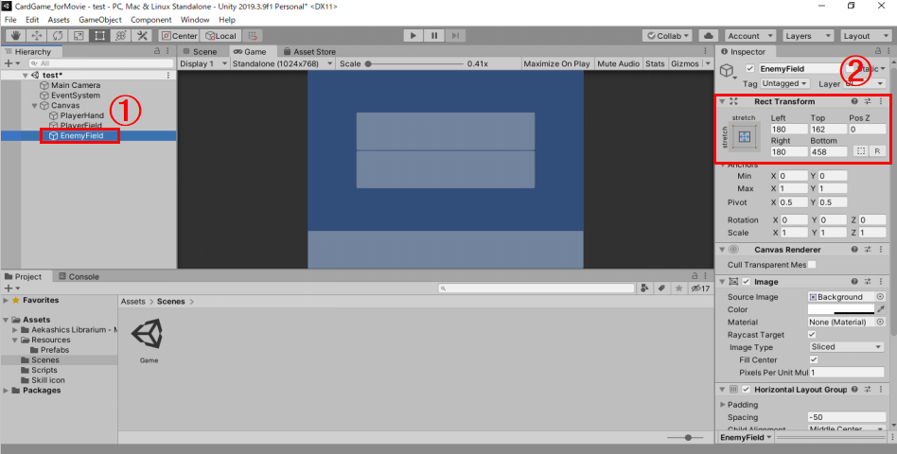This screenshot has width=897, height=454.
Task: Disable Horizontal Layout Group checkbox
Action: point(746,390)
